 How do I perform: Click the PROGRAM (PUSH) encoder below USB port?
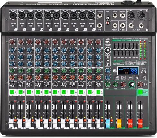[107, 50]
